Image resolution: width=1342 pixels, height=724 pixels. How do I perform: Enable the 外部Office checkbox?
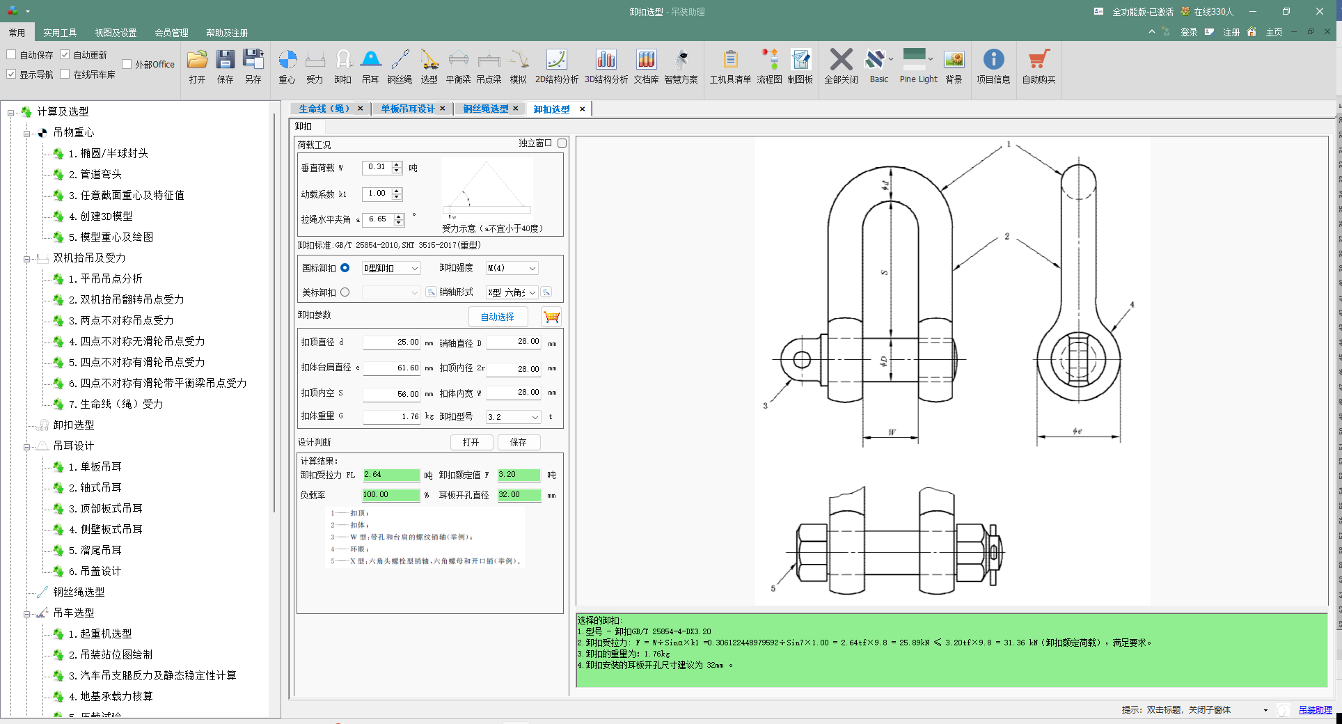tap(127, 64)
